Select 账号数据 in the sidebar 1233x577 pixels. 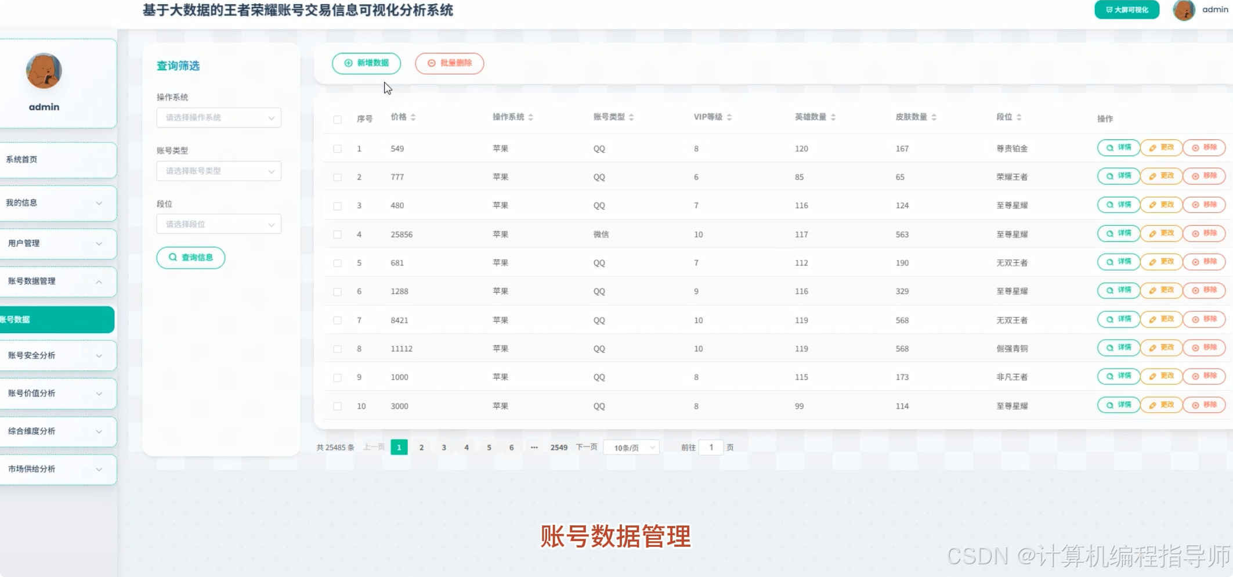[x=55, y=319]
